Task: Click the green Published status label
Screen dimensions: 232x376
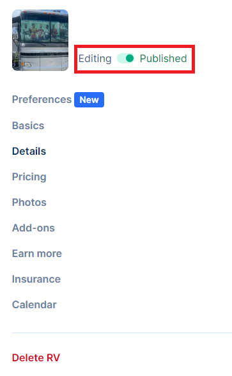Action: (x=163, y=59)
